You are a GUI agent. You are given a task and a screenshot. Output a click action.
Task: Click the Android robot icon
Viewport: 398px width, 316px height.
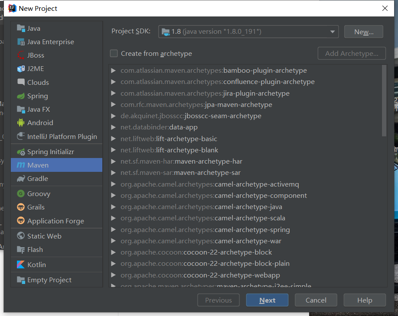[21, 123]
